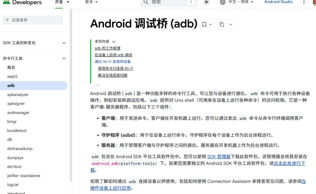Jump to 使用命令行连接 Wi-Fi section
Screen dimensions: 316x194
[116, 68]
